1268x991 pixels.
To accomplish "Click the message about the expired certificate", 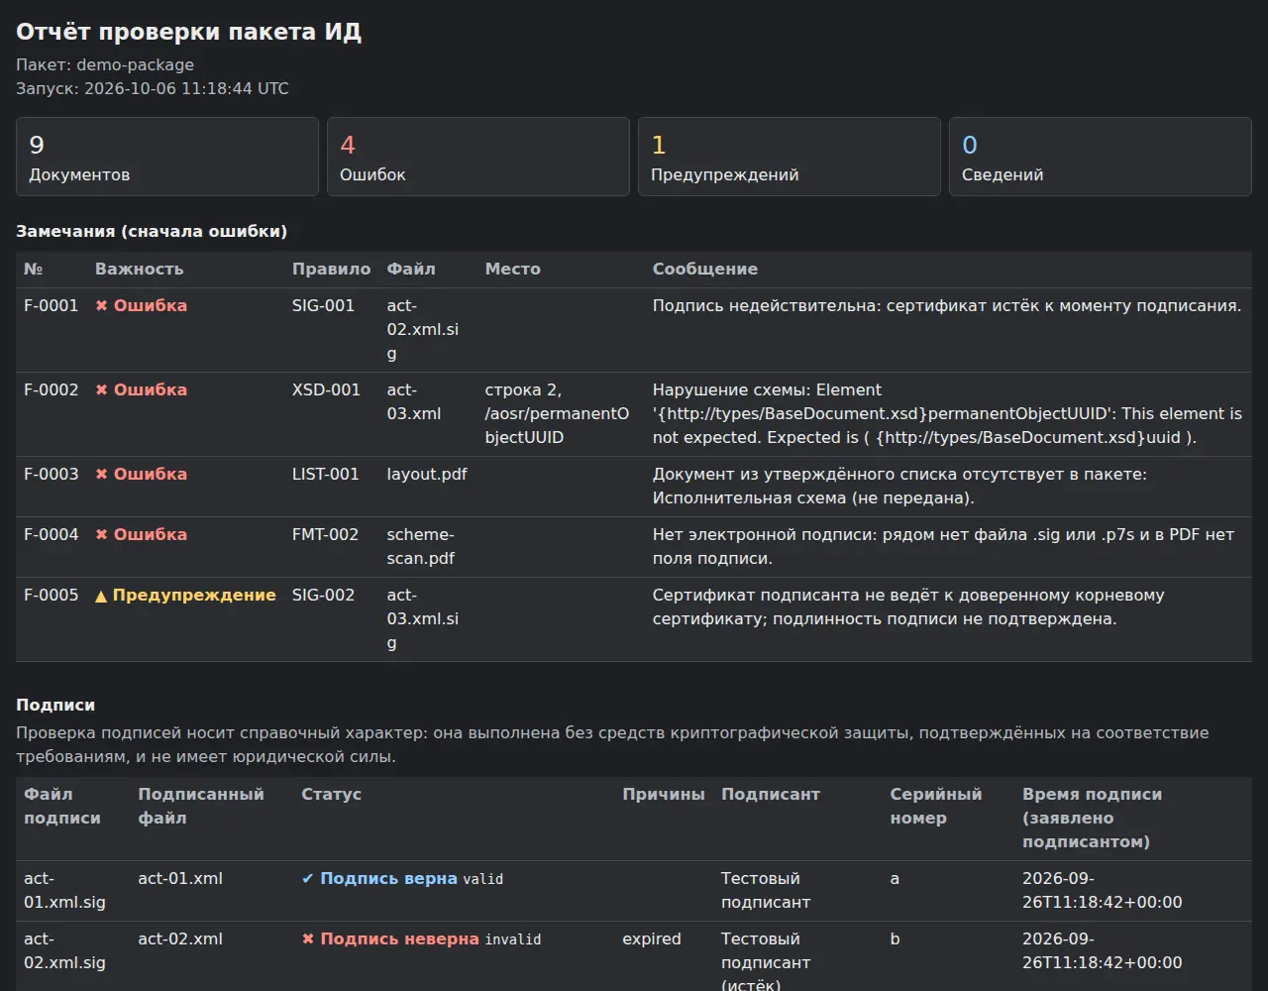I will [x=947, y=306].
